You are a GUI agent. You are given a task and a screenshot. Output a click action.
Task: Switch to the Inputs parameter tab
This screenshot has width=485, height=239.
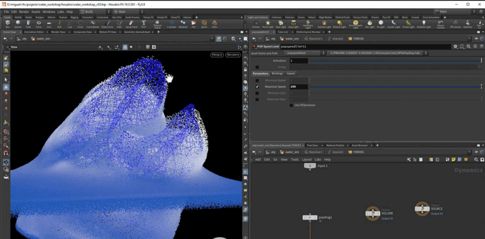[x=291, y=73]
